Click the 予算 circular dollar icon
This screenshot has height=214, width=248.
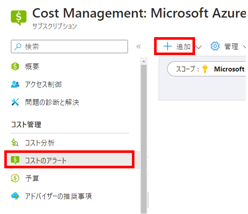coord(15,178)
